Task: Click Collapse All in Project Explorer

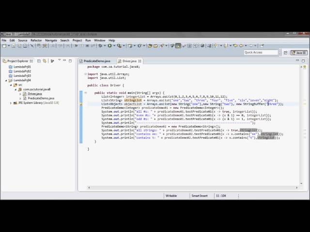Action: pos(39,61)
